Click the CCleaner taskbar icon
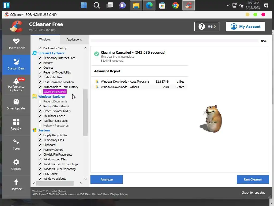Screen dimensions: 274x206 189,5
